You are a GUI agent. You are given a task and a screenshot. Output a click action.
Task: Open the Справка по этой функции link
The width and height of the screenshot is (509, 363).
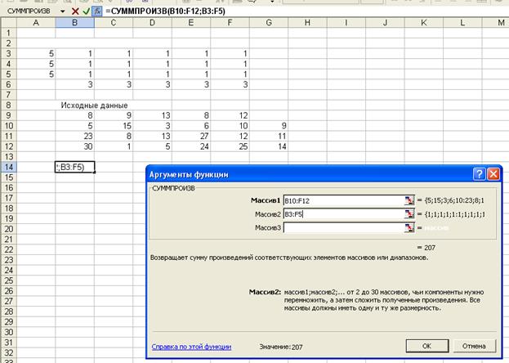pyautogui.click(x=191, y=347)
